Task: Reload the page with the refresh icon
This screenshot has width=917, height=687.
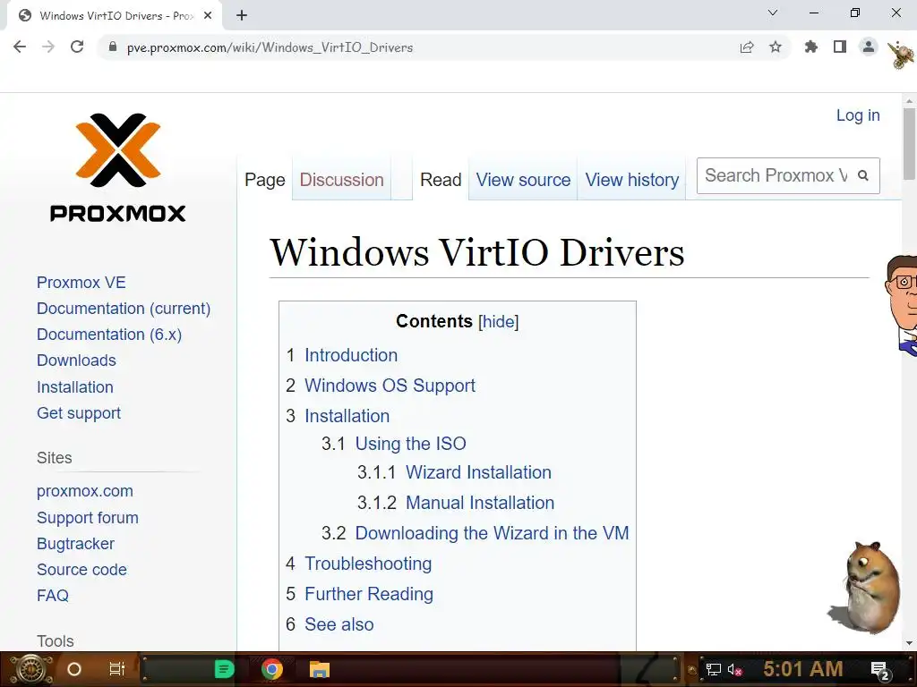Action: point(77,47)
